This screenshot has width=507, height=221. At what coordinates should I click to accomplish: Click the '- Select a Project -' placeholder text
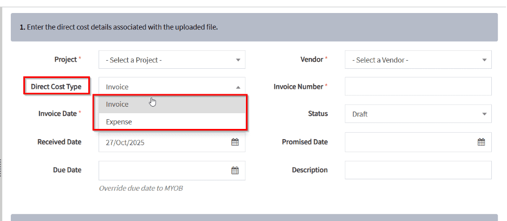(134, 60)
